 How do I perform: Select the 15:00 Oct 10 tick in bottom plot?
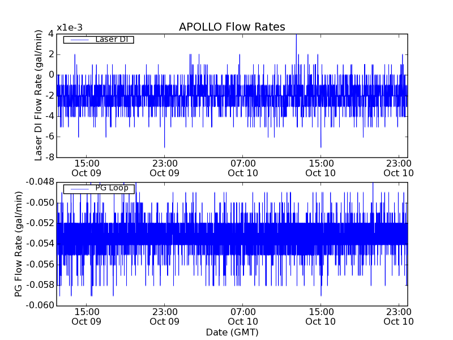(320, 316)
